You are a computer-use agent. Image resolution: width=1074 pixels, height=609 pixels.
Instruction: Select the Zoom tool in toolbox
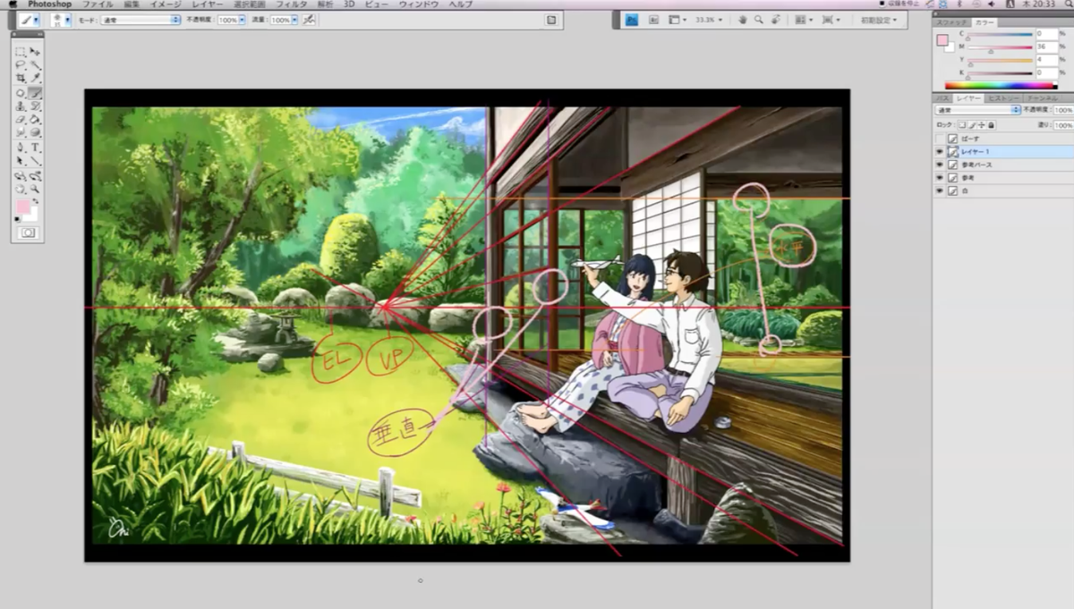click(35, 189)
